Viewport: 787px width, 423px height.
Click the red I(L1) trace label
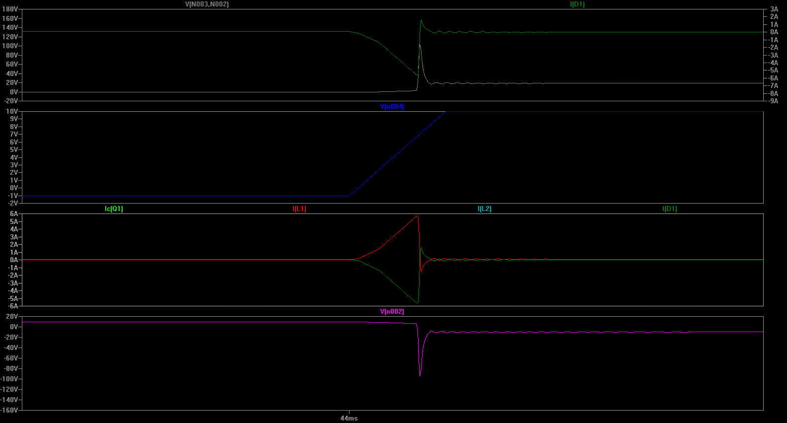coord(299,209)
